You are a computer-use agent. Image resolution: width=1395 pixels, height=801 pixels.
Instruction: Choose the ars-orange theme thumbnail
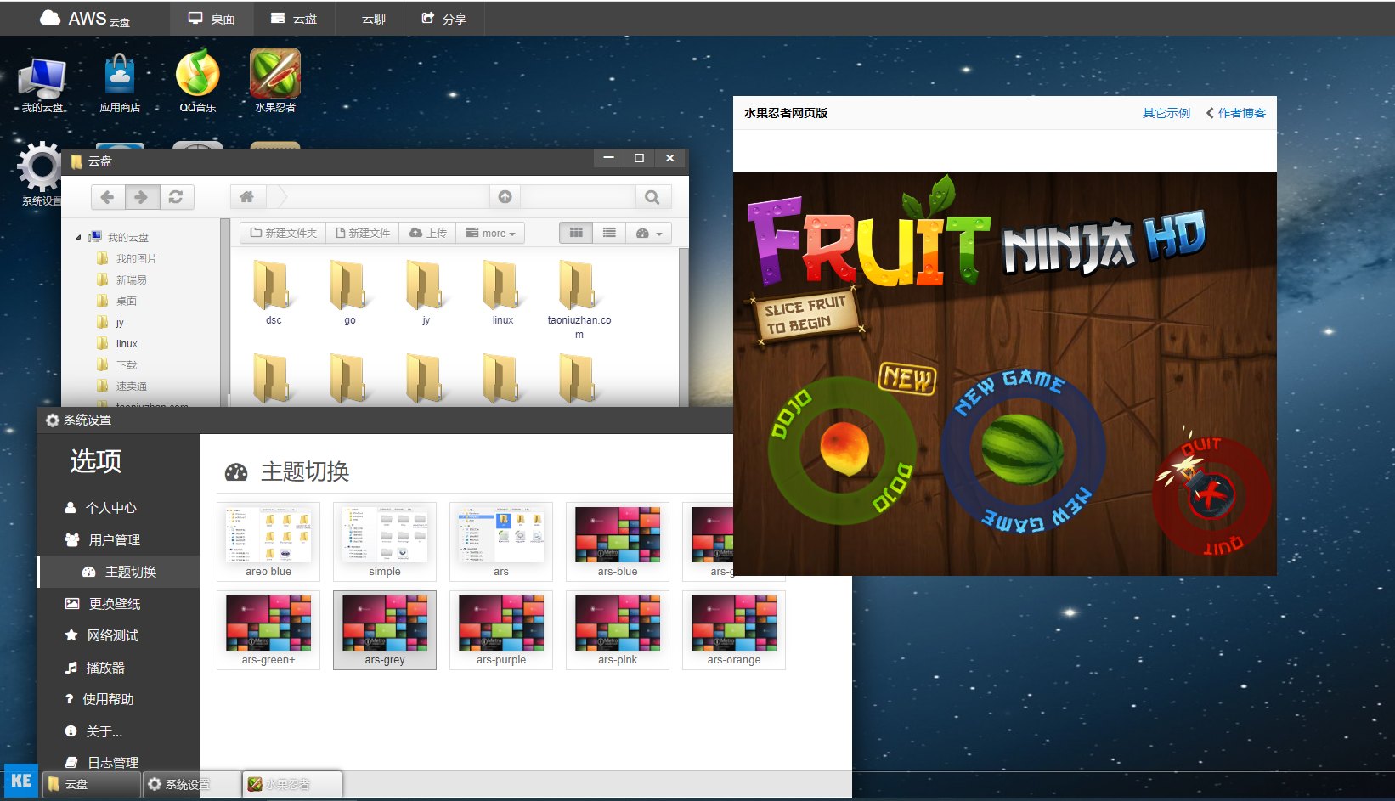(734, 630)
